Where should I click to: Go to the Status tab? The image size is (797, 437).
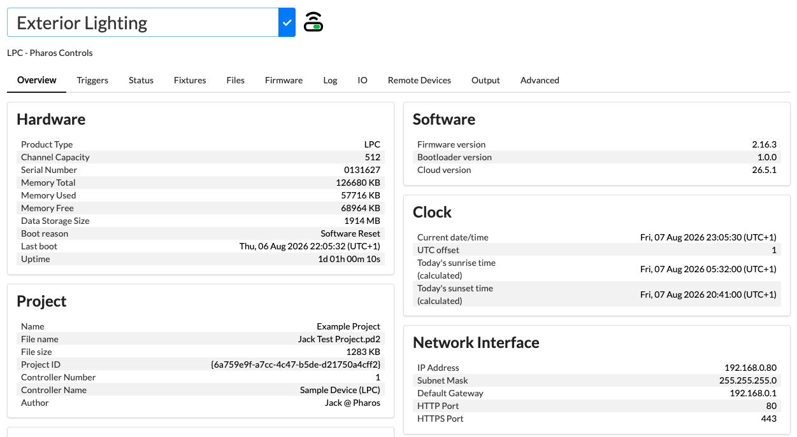click(141, 80)
